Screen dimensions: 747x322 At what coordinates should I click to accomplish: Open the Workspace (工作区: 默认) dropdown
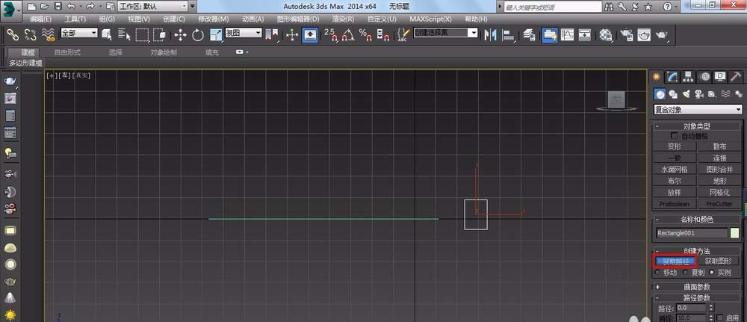coord(152,7)
